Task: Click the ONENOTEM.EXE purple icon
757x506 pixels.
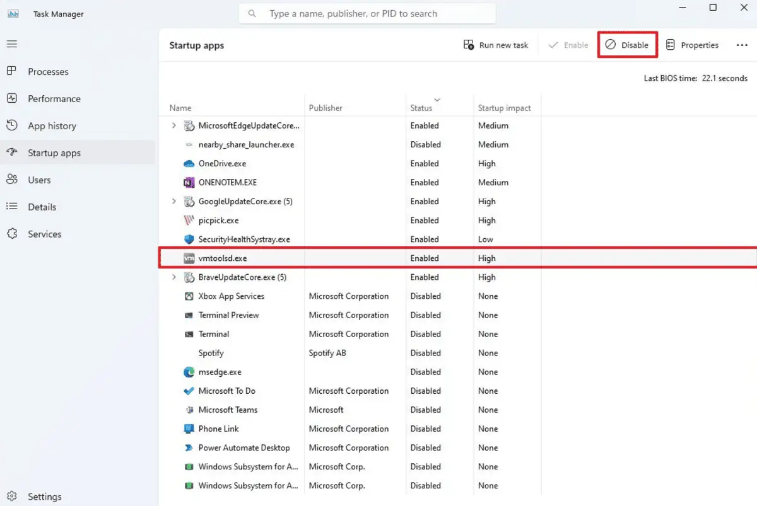Action: (x=189, y=183)
